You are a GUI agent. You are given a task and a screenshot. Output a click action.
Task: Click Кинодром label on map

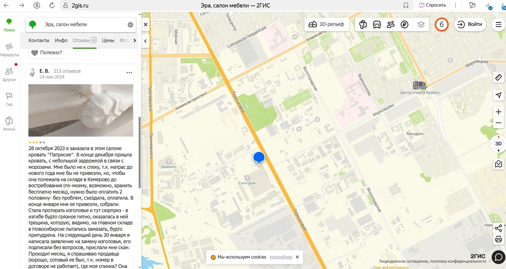coord(415,133)
